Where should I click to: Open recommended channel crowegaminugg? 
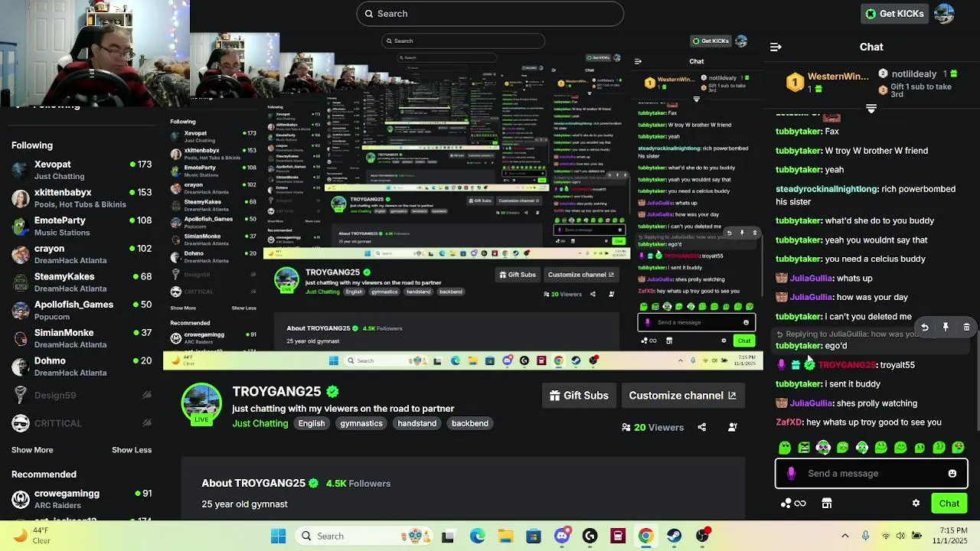(x=82, y=499)
